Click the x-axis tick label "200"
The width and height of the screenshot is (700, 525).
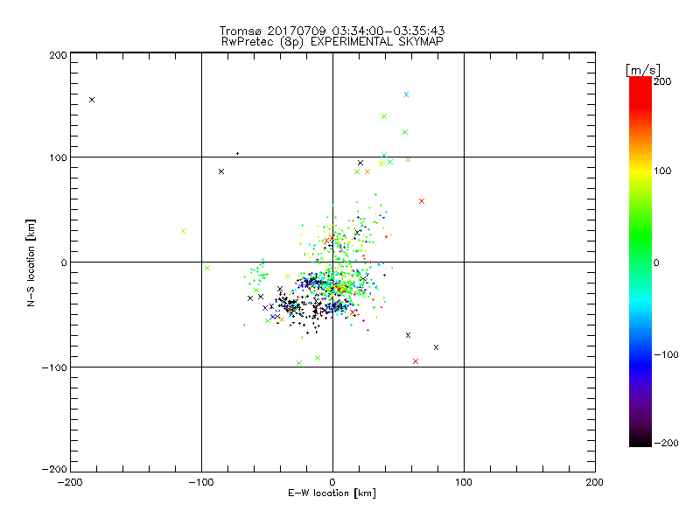coord(595,482)
